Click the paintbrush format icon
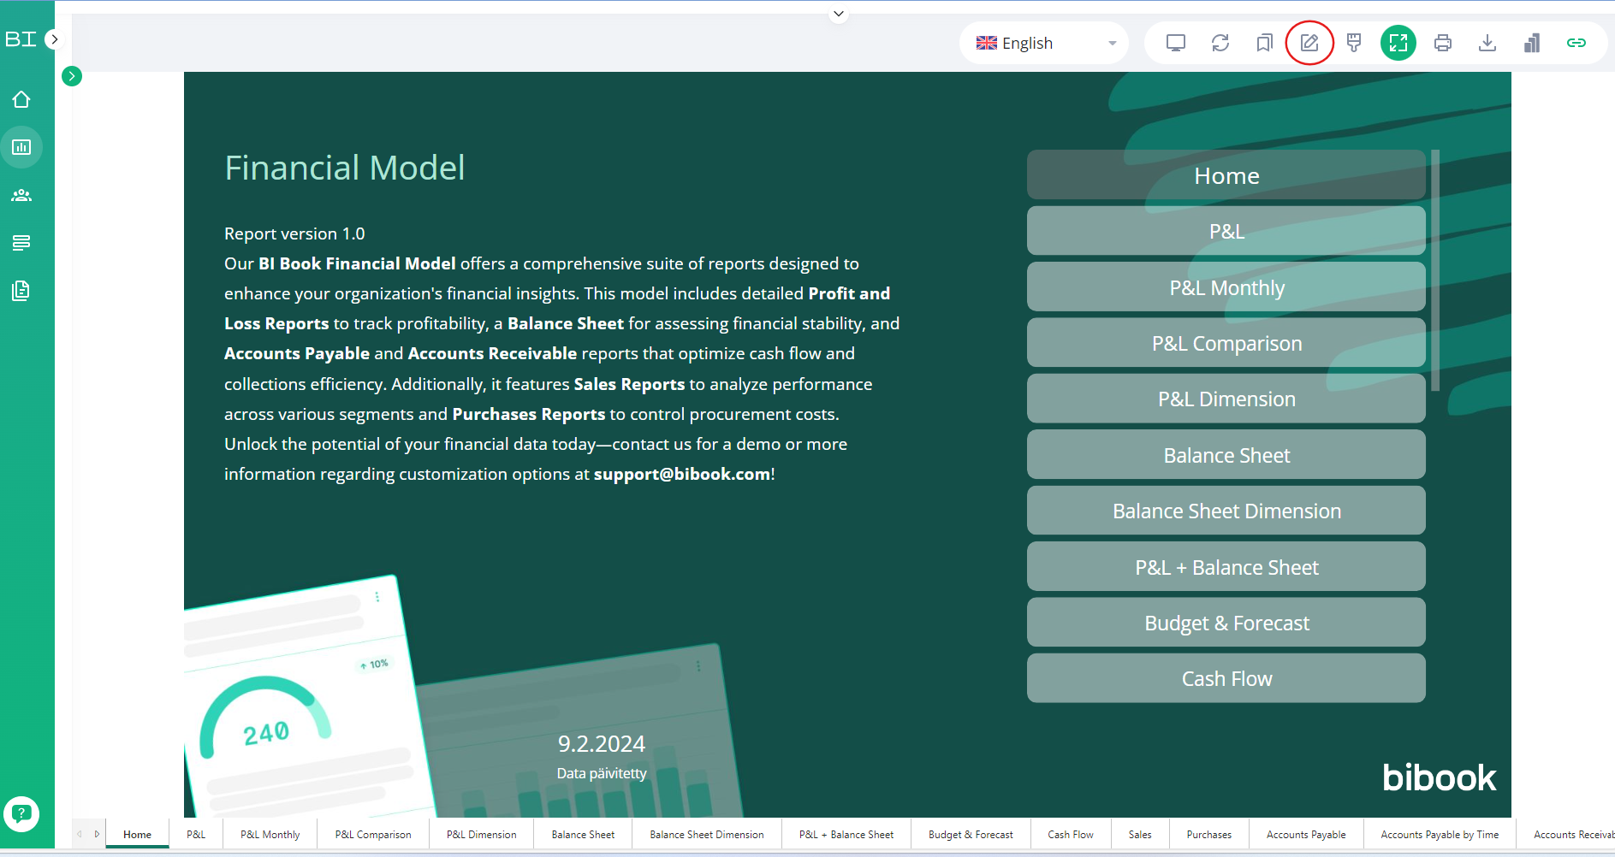Screen dimensions: 1615x857 [x=1354, y=43]
